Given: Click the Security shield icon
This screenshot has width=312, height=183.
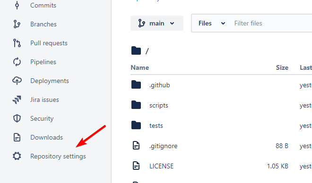Looking at the screenshot, I should click(17, 118).
